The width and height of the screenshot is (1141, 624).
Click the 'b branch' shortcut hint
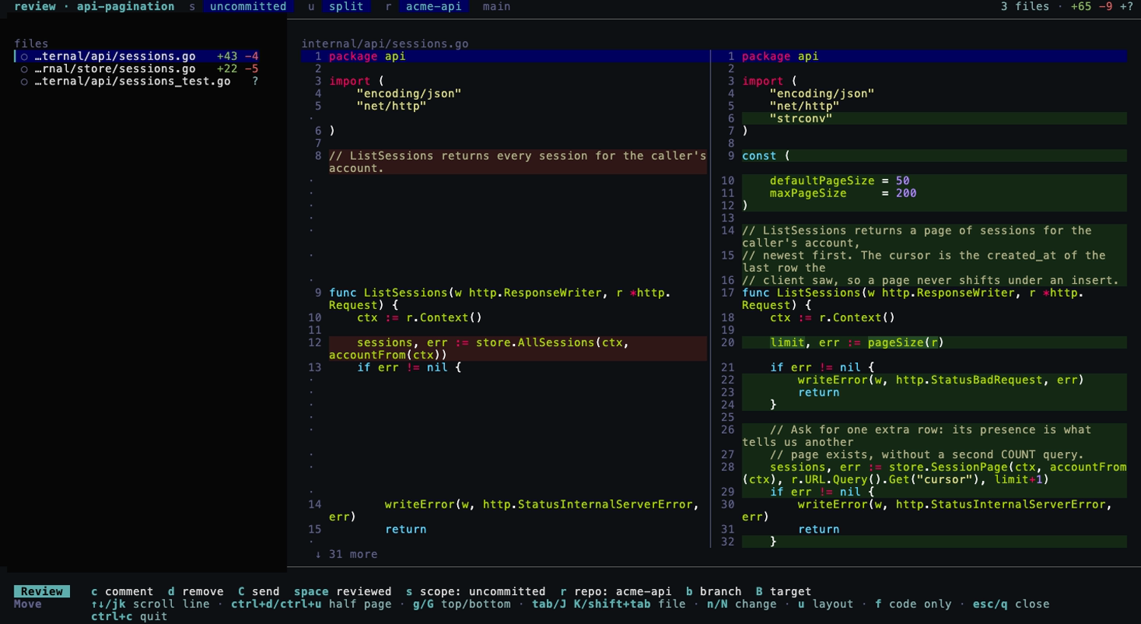pos(714,591)
